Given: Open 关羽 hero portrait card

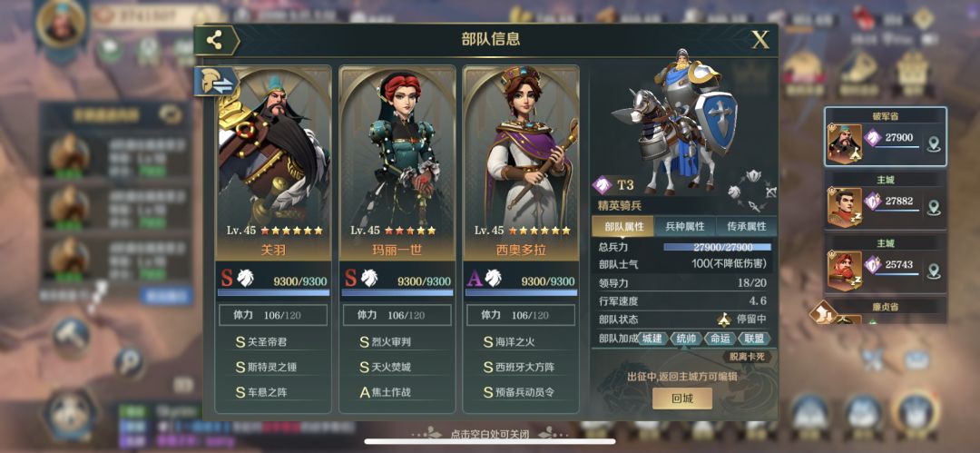Looking at the screenshot, I should (x=273, y=163).
